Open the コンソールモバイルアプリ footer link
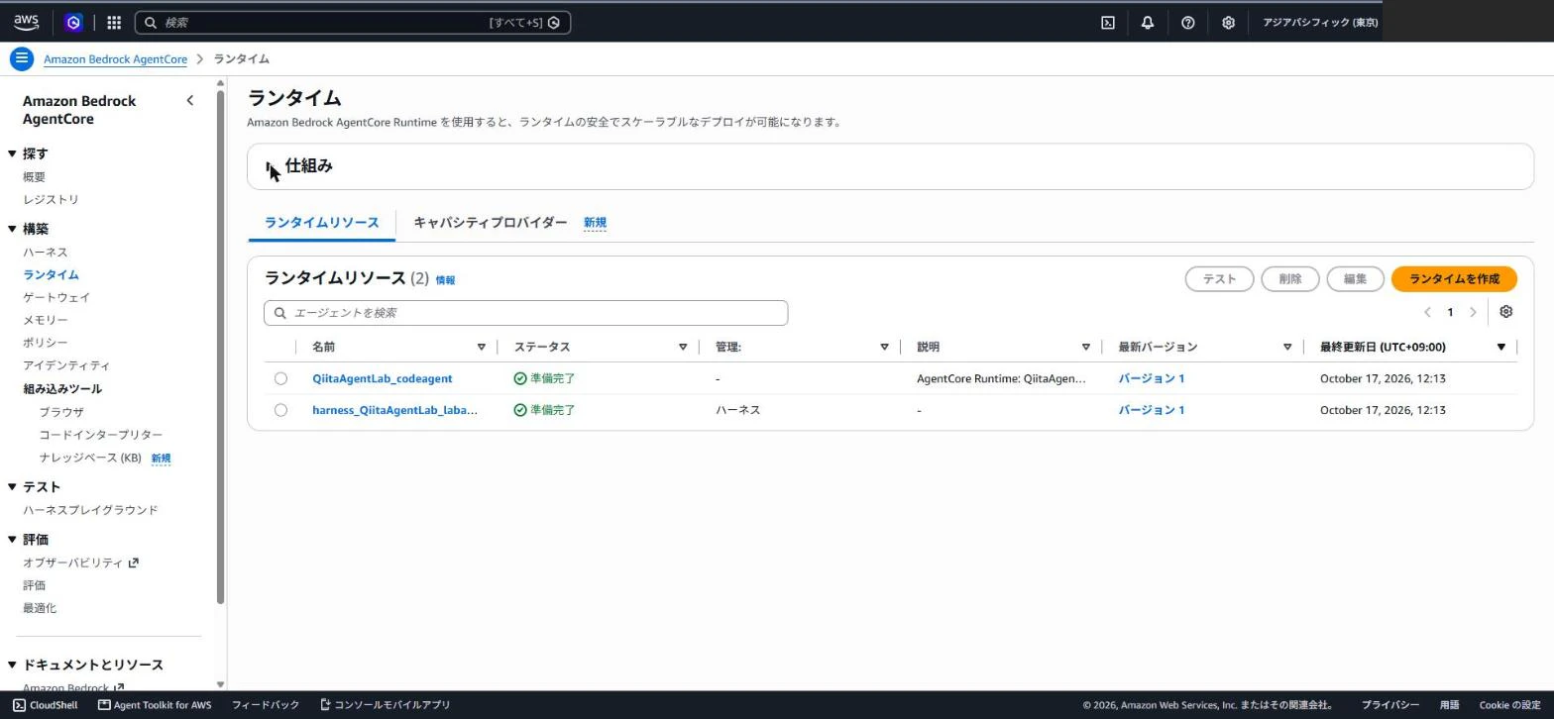This screenshot has height=719, width=1554. click(385, 705)
